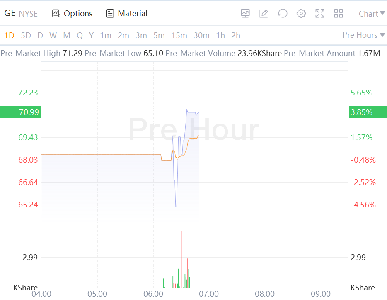Click the GE ticker symbol

click(x=10, y=14)
